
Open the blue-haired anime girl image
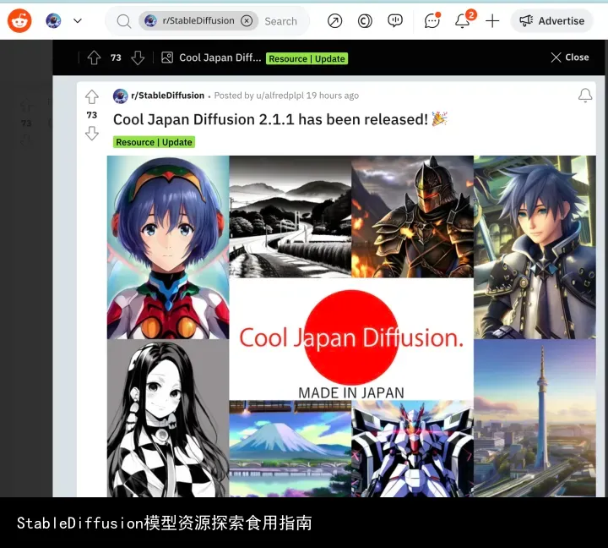click(168, 248)
